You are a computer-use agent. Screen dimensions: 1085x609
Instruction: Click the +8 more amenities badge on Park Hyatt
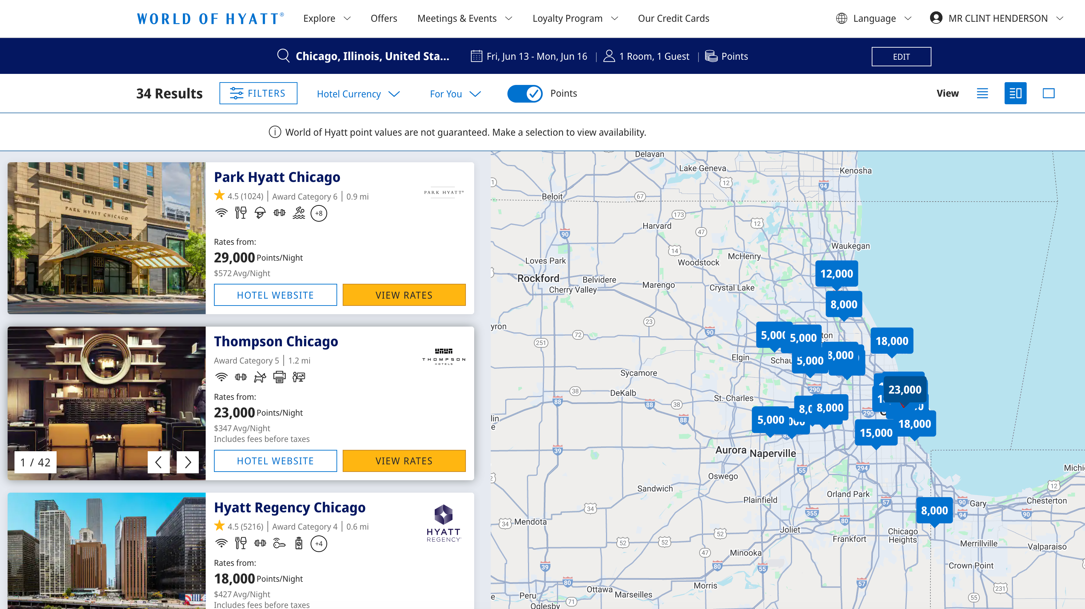point(319,213)
